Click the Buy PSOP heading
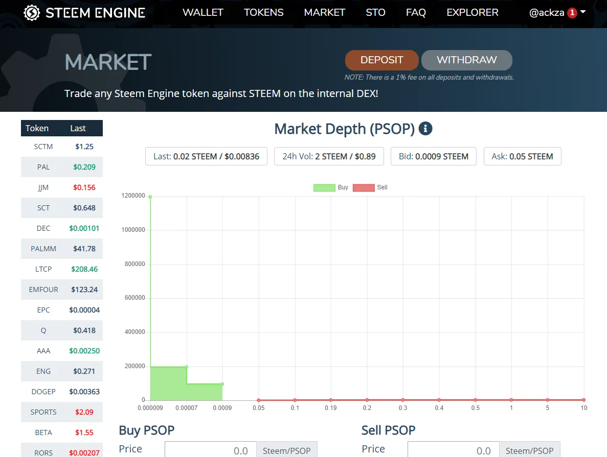The height and width of the screenshot is (457, 607). click(x=147, y=430)
